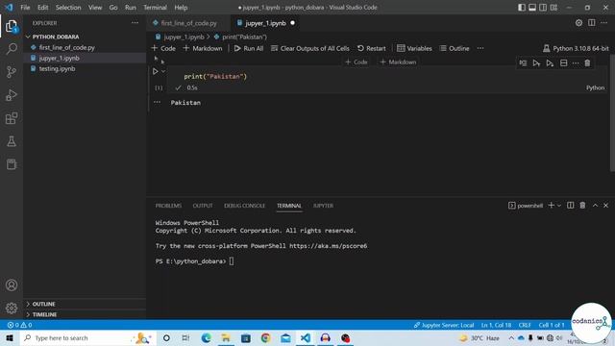615x346 pixels.
Task: Open the Source Control view
Action: 12,72
